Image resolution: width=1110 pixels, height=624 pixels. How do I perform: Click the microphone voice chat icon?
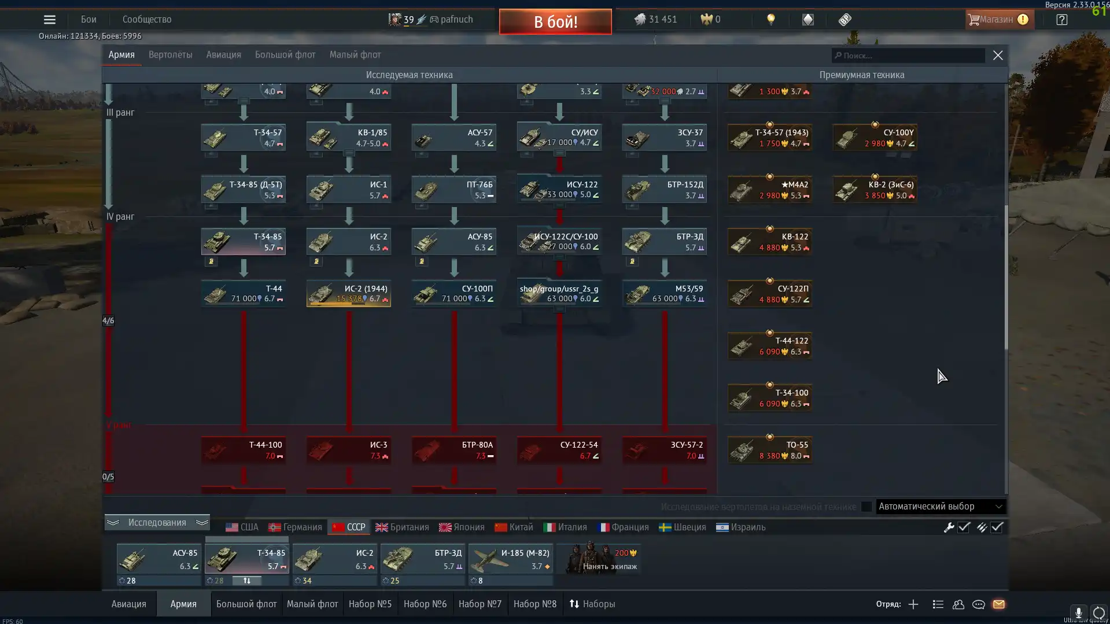[1078, 612]
